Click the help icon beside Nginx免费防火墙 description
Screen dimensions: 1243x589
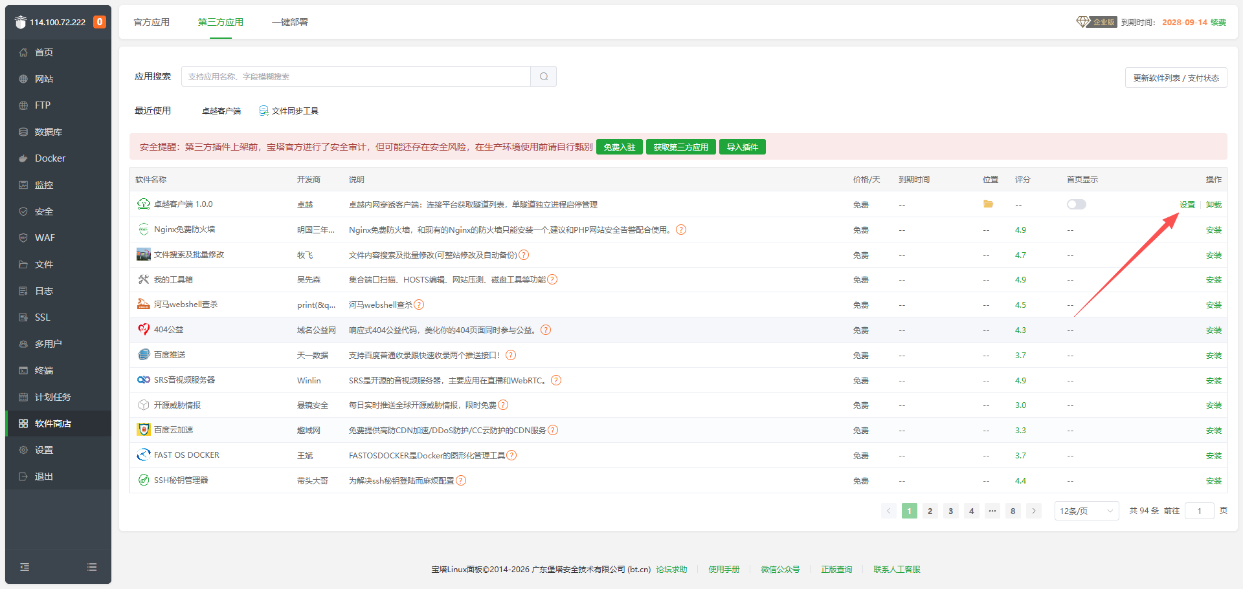coord(681,230)
